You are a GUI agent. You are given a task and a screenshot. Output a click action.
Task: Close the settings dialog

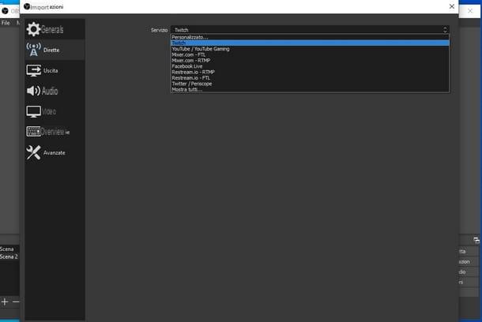point(451,6)
